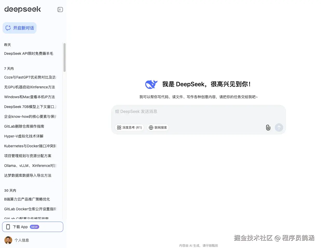Screen dimensions: 321x248
Task: Click the new-chat bubble icon
Action: [x=8, y=28]
